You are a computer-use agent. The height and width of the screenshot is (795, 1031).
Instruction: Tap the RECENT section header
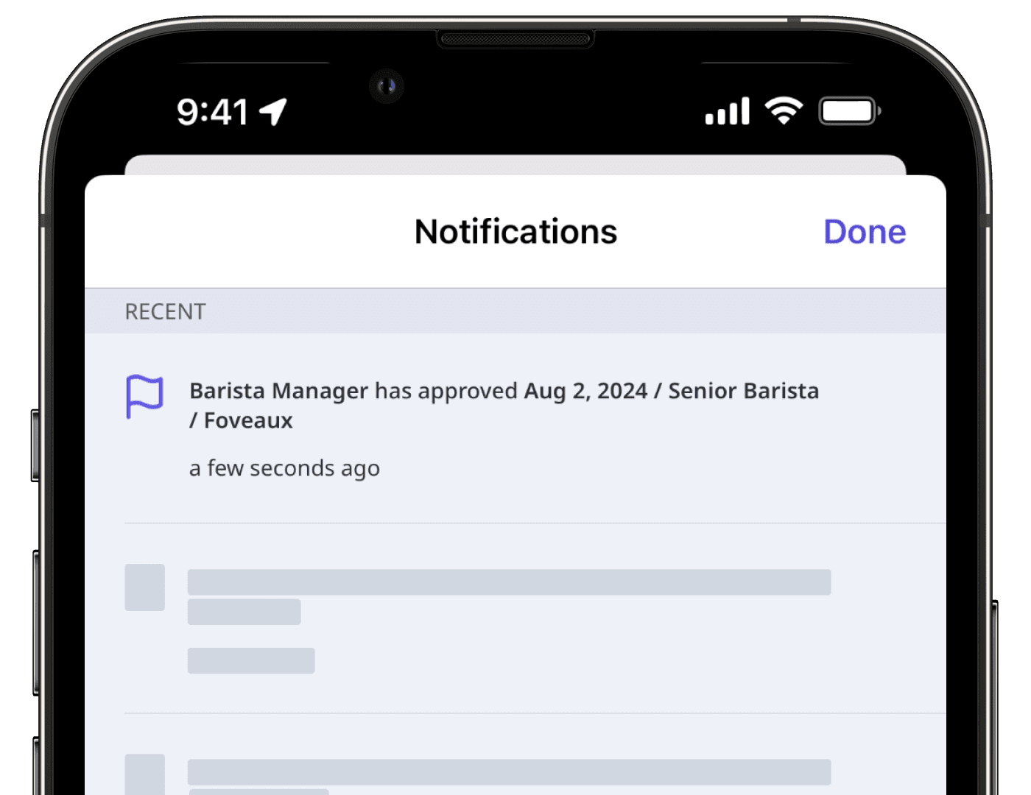pyautogui.click(x=165, y=311)
